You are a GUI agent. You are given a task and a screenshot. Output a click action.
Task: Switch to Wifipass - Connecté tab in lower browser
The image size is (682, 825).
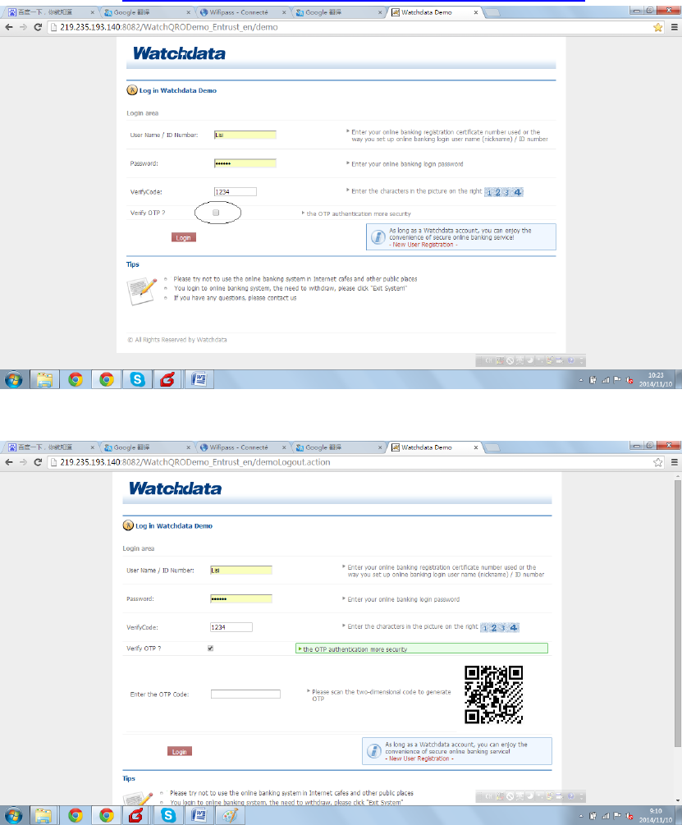click(x=243, y=447)
